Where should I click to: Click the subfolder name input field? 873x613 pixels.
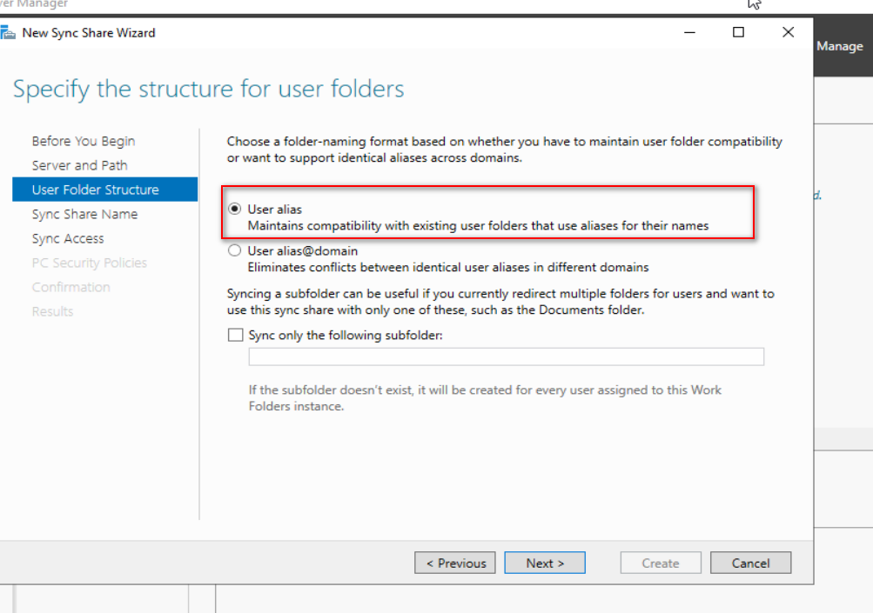(507, 356)
